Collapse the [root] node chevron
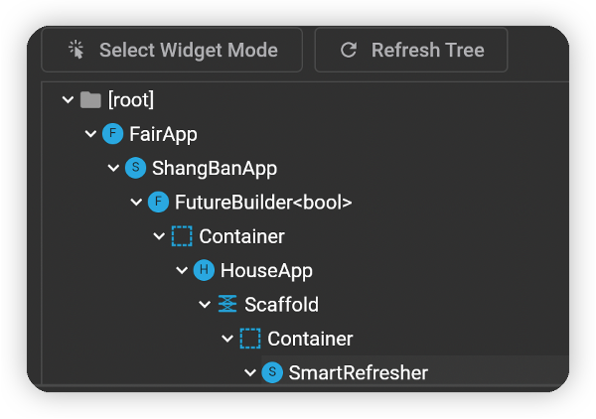Screen dimensions: 596x419 (68, 100)
